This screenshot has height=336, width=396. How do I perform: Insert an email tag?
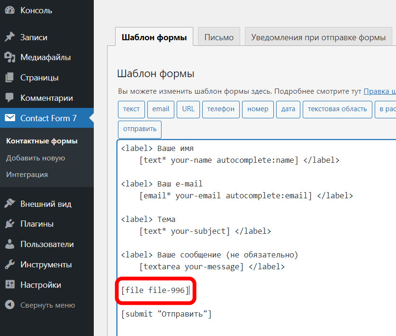161,109
